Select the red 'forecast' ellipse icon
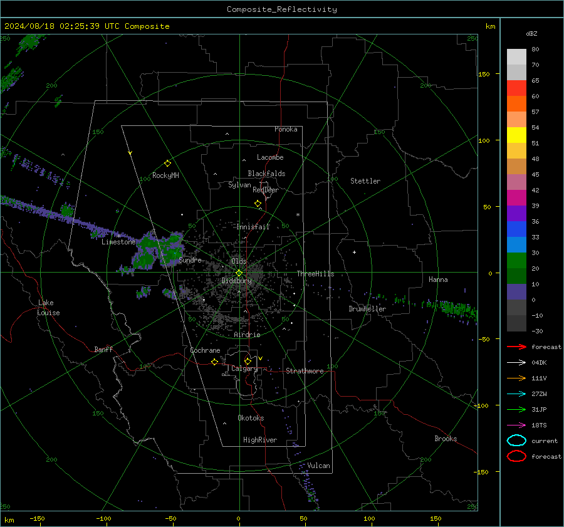The image size is (564, 527). click(516, 456)
